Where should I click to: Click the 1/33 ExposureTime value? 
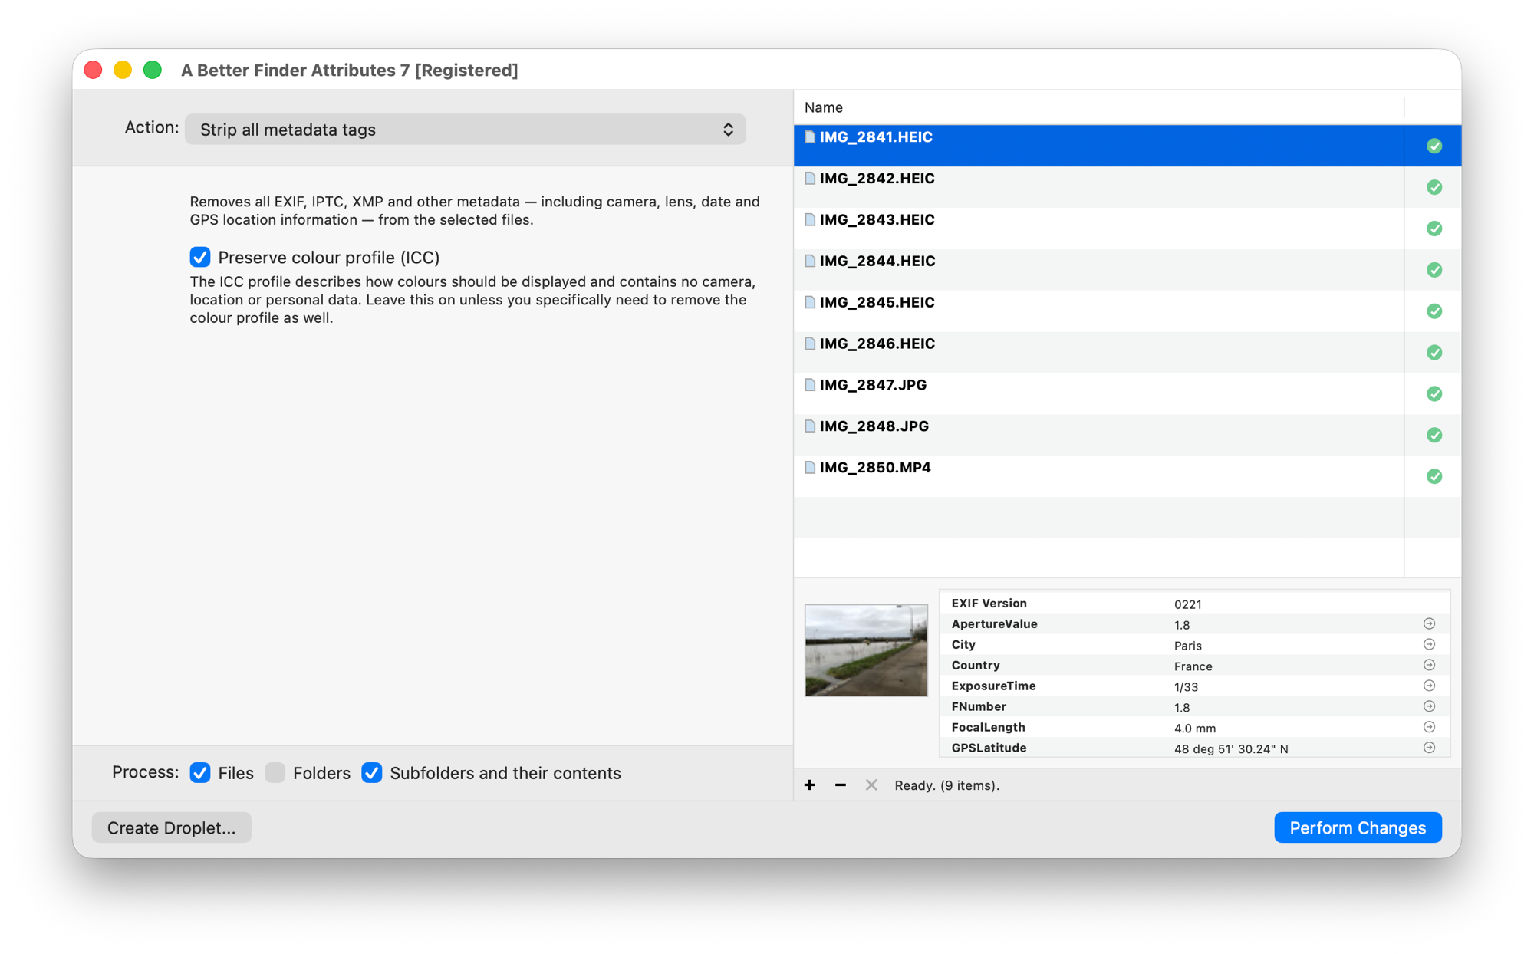[1186, 687]
